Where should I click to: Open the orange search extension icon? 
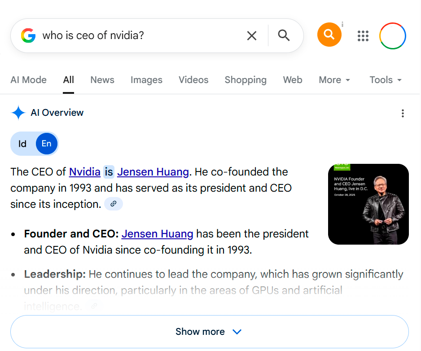(x=329, y=35)
